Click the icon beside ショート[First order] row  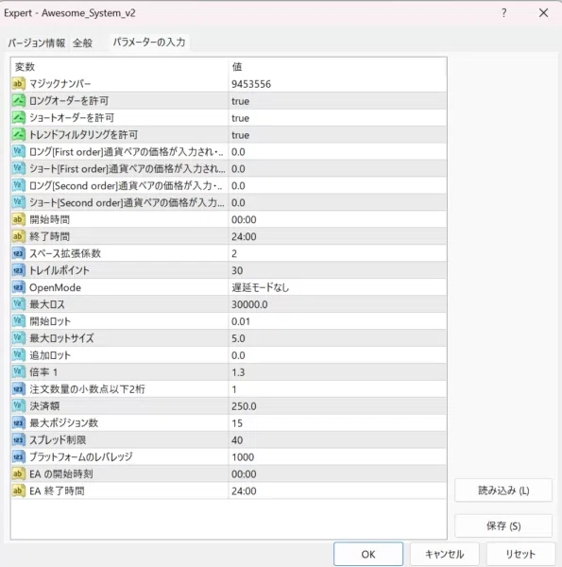pyautogui.click(x=19, y=168)
